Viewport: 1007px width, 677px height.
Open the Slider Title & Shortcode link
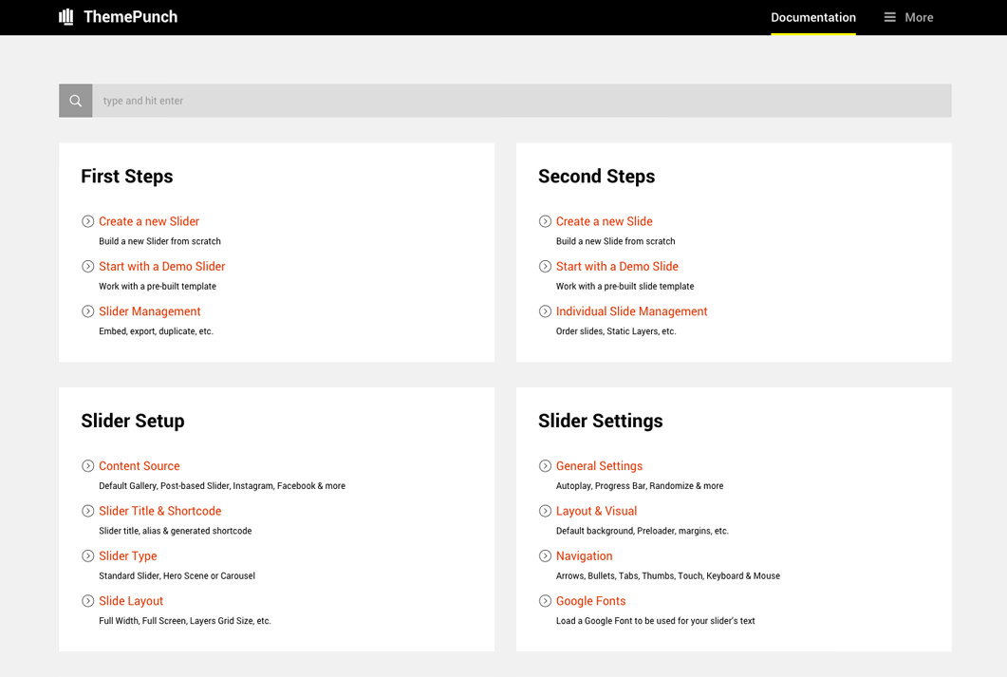coord(159,511)
